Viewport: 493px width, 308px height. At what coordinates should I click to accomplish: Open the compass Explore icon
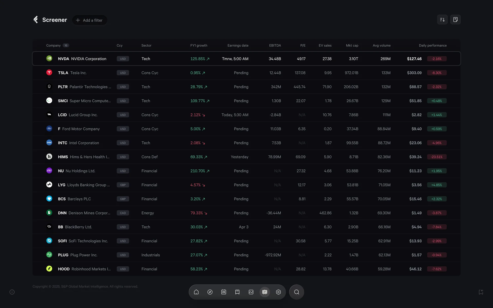tap(210, 292)
